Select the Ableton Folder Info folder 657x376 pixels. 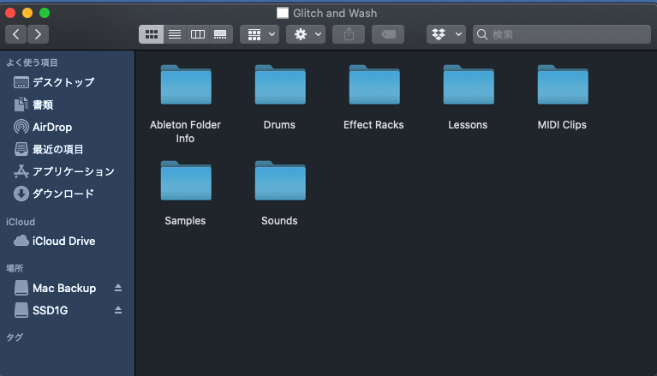(186, 104)
